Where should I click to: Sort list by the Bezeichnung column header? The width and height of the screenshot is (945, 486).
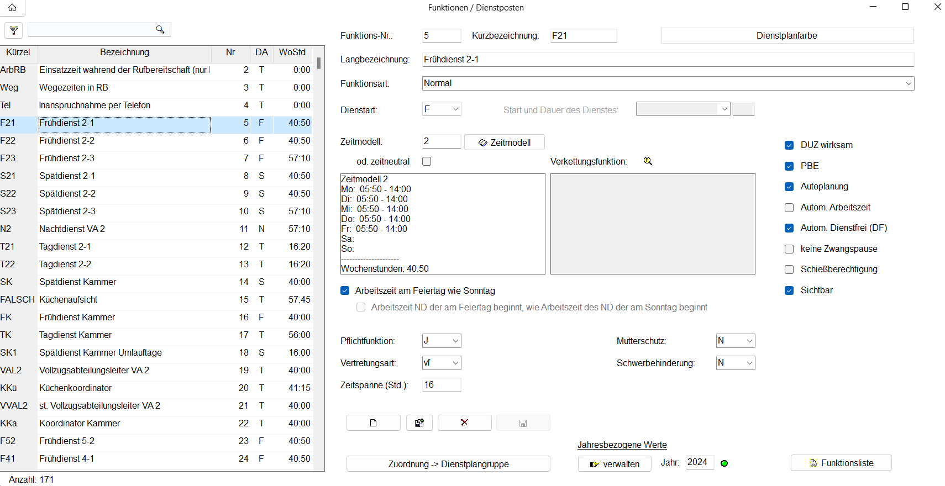click(124, 52)
